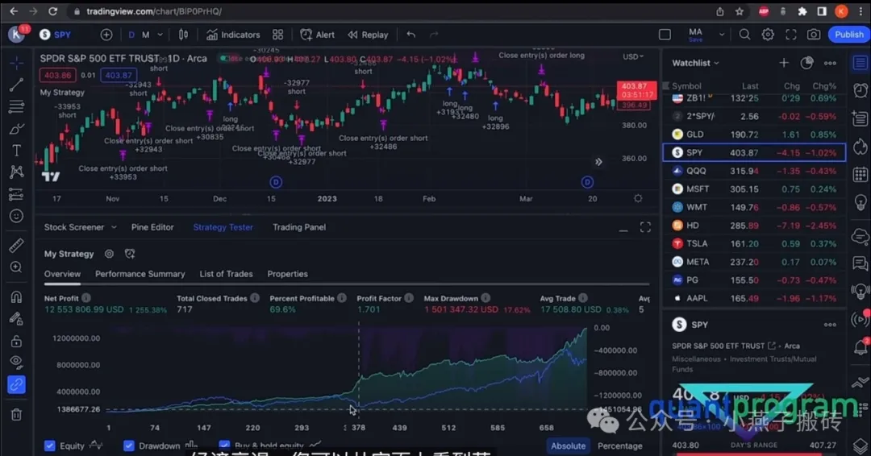Image resolution: width=871 pixels, height=456 pixels.
Task: Toggle the magnet mode tool
Action: [16, 296]
